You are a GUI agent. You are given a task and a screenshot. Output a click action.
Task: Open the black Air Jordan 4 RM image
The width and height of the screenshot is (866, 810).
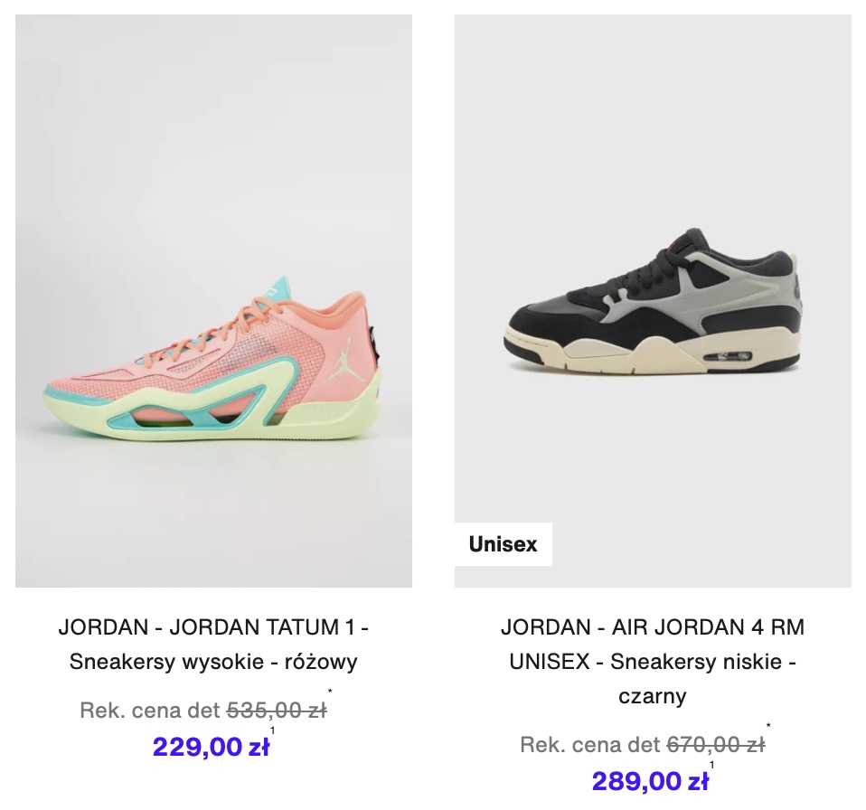click(653, 301)
